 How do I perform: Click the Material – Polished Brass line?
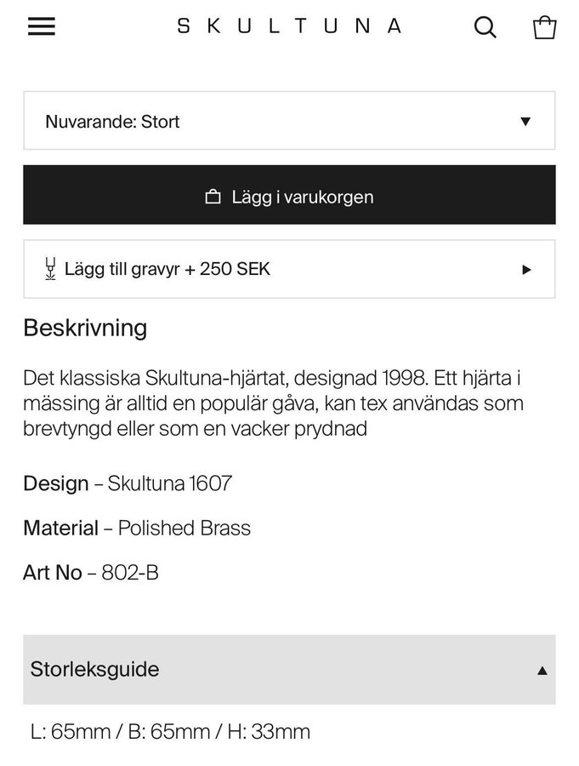137,528
